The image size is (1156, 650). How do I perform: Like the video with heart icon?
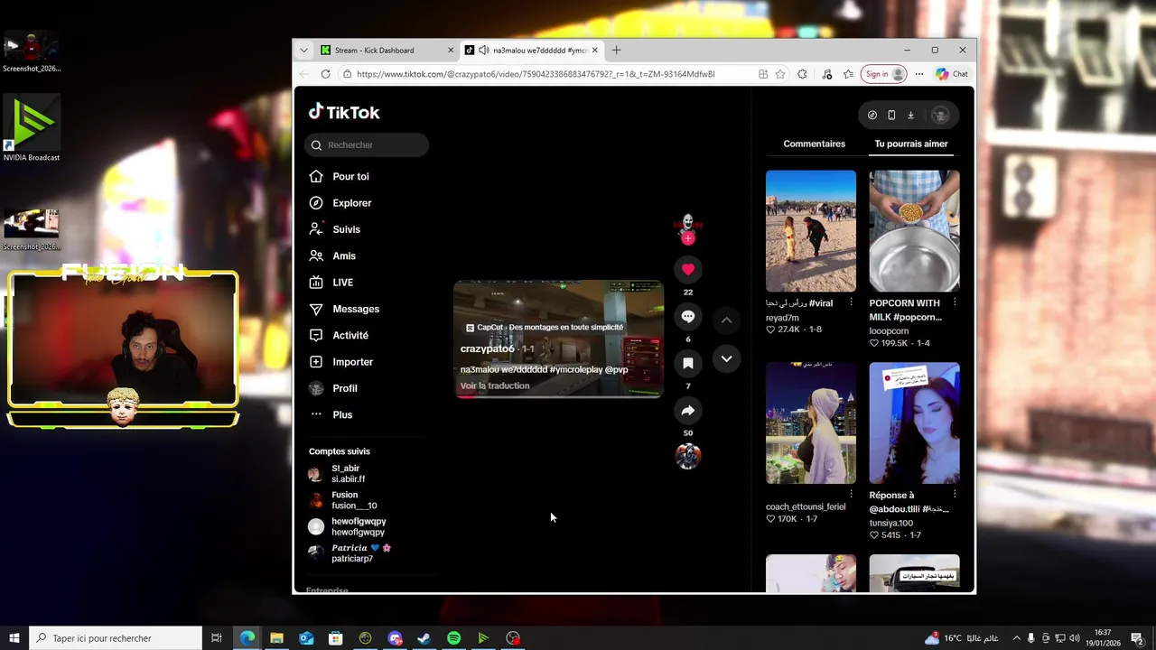click(688, 269)
